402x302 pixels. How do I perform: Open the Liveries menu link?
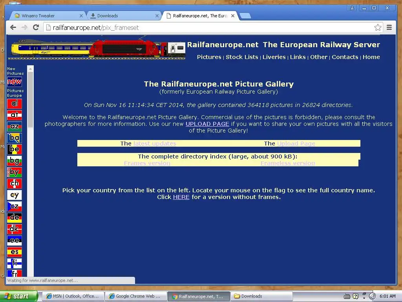274,57
